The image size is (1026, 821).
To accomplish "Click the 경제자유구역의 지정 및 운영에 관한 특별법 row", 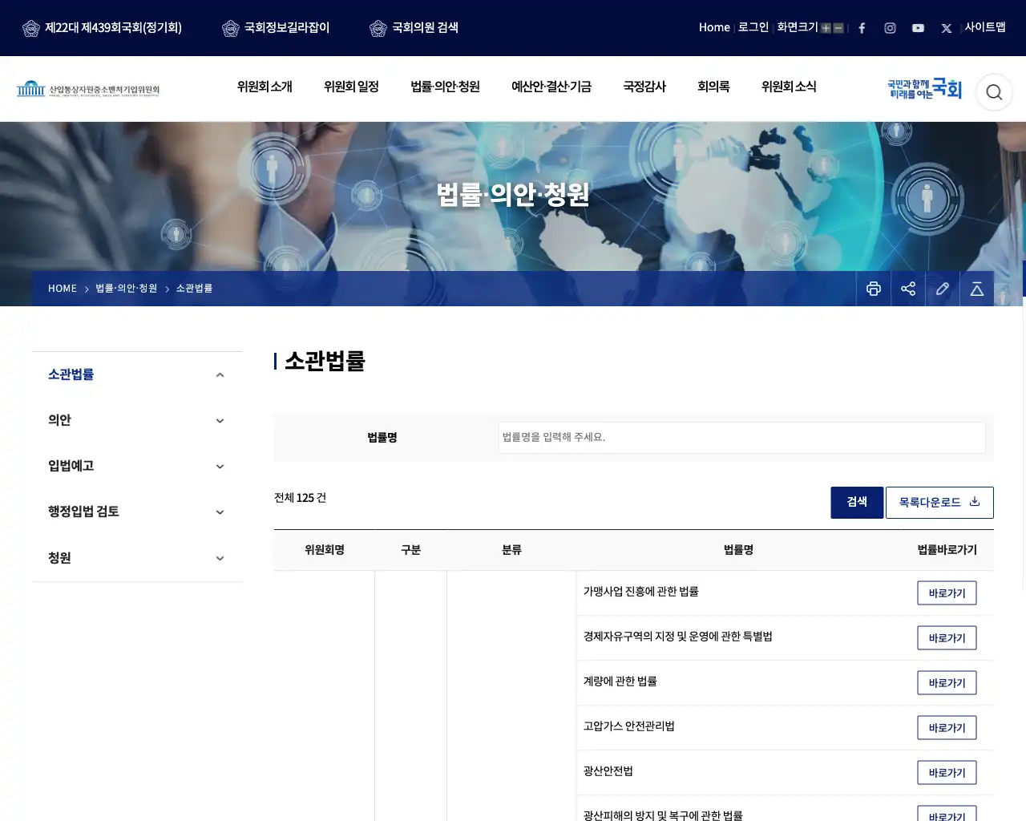I will [x=785, y=638].
